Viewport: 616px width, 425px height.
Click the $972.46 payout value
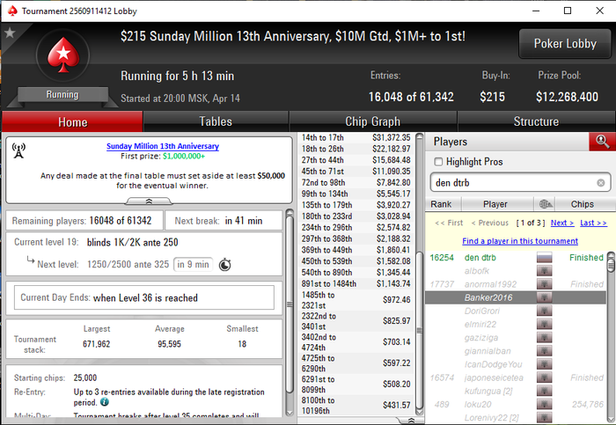tap(396, 300)
